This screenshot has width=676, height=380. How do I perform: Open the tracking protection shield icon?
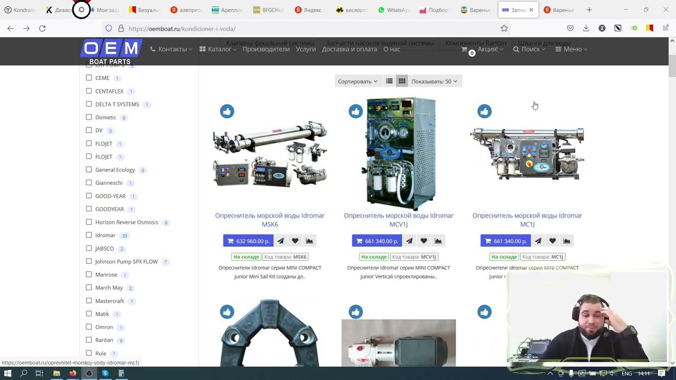click(x=109, y=28)
